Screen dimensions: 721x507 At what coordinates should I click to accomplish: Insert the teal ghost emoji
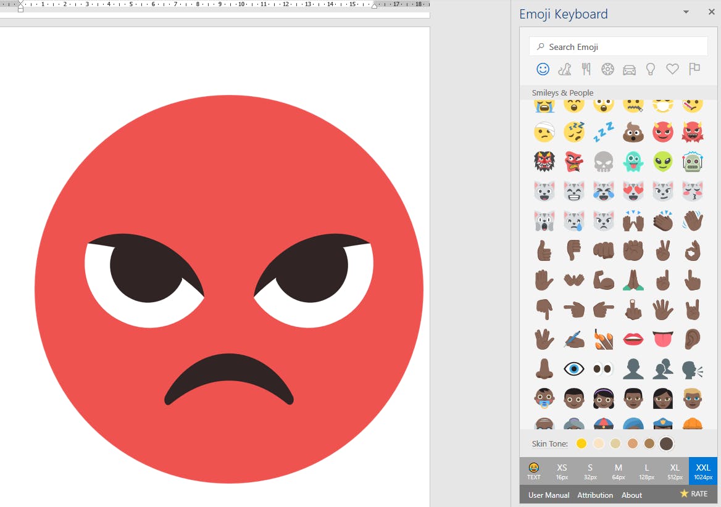click(x=633, y=162)
